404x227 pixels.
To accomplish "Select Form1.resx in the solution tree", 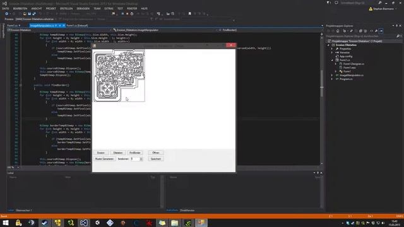I will 349,67.
